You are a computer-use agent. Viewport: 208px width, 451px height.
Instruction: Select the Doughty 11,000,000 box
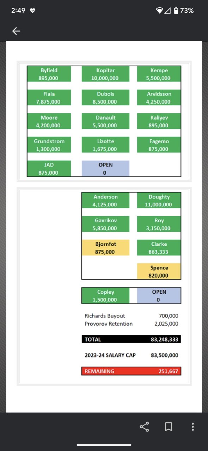(x=159, y=200)
